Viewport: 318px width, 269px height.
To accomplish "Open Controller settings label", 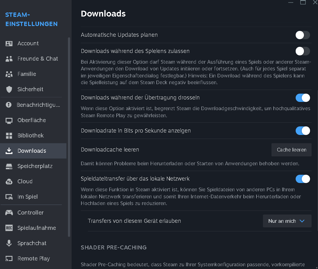I will click(30, 212).
